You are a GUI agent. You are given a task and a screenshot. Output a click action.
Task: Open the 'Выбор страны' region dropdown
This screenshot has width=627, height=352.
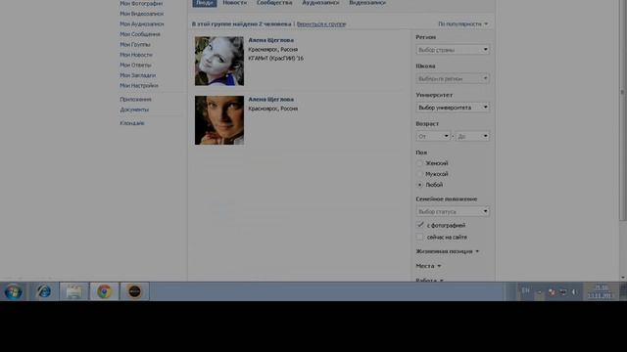[453, 50]
